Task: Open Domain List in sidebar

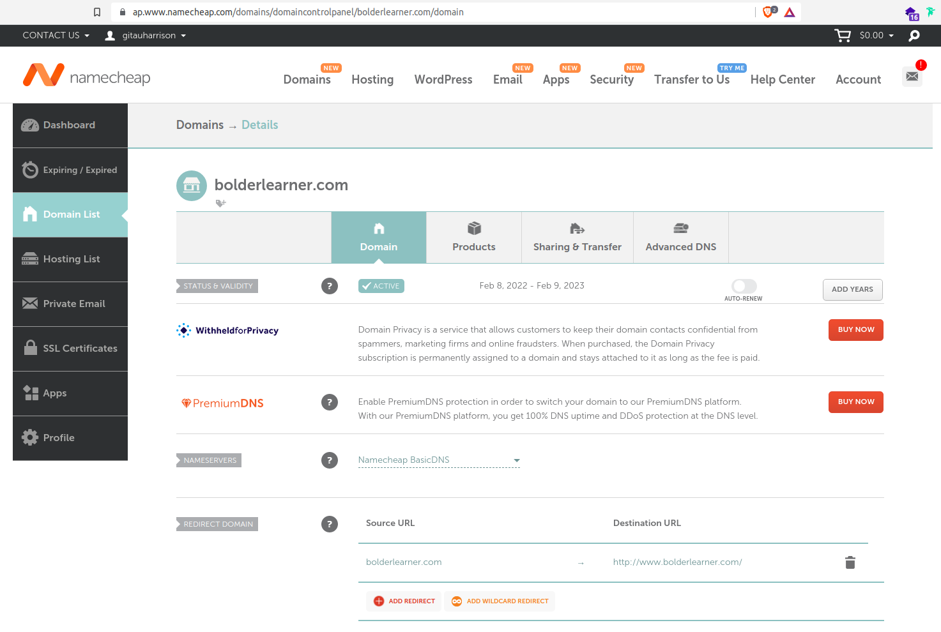Action: point(70,215)
